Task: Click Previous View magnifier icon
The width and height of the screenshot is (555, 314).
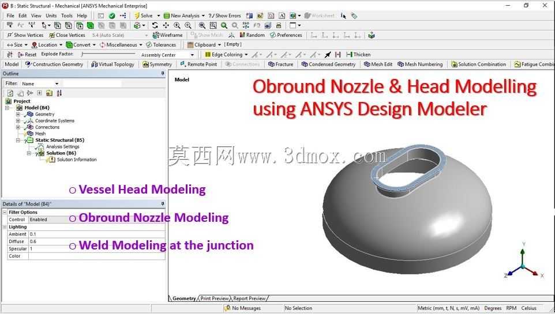Action: pos(235,25)
